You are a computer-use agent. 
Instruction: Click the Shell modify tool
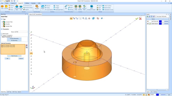tap(99, 10)
